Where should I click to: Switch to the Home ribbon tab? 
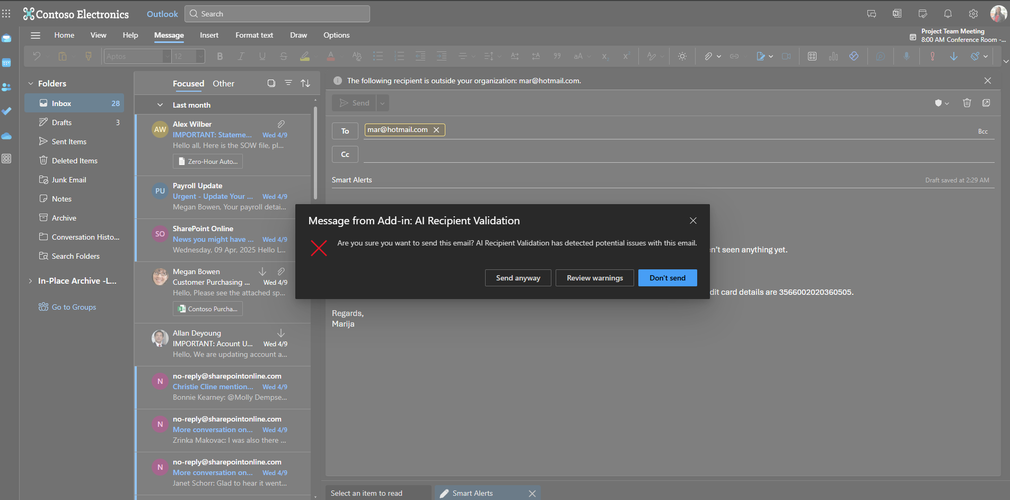tap(64, 36)
